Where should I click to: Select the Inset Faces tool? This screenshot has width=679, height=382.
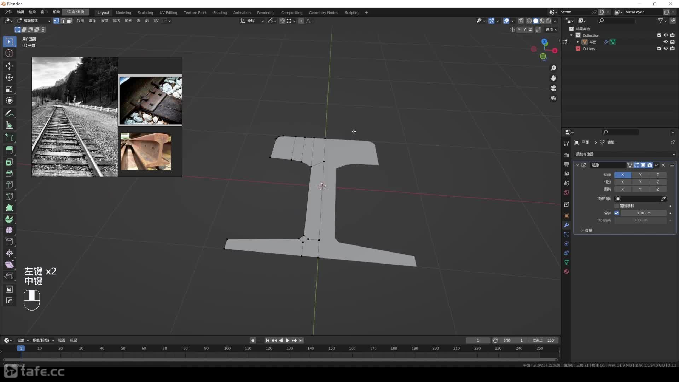pos(9,162)
